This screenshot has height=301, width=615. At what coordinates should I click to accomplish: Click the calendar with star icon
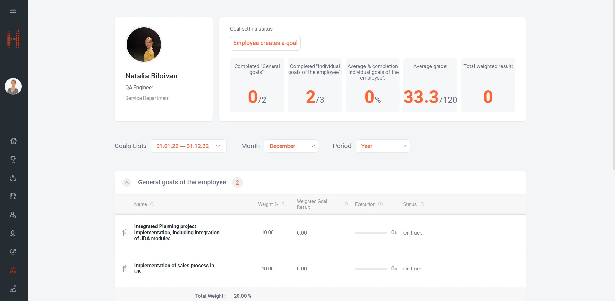click(x=13, y=197)
